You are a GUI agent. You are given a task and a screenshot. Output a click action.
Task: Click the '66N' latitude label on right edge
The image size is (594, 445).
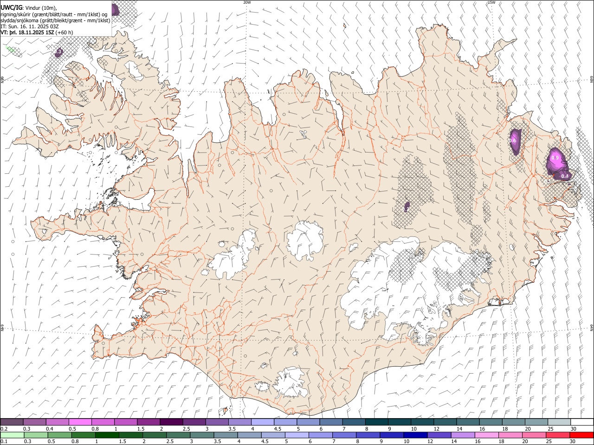pos(591,80)
